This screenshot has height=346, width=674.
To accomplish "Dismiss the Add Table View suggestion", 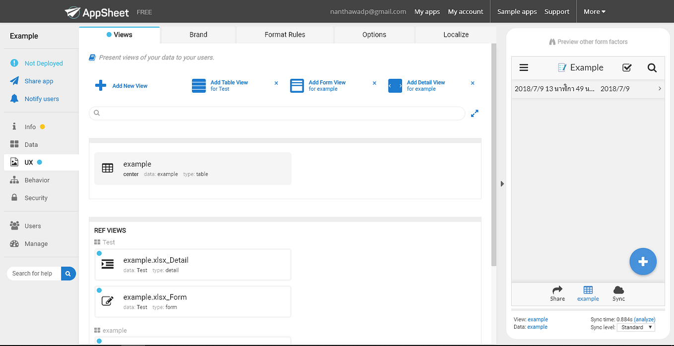I will (276, 83).
